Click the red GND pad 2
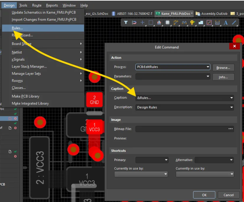244x202 pixels. pos(94,100)
